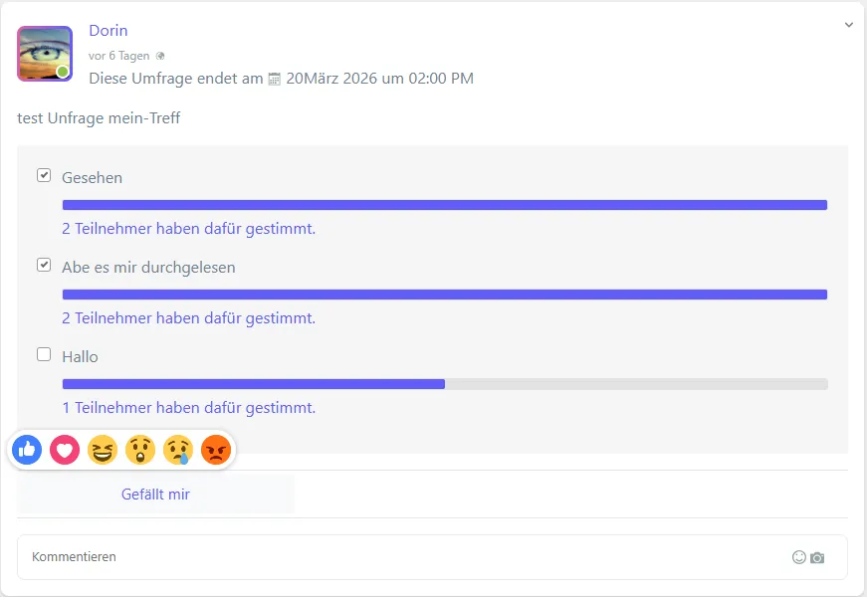Click the Hallo vote progress bar

[445, 384]
